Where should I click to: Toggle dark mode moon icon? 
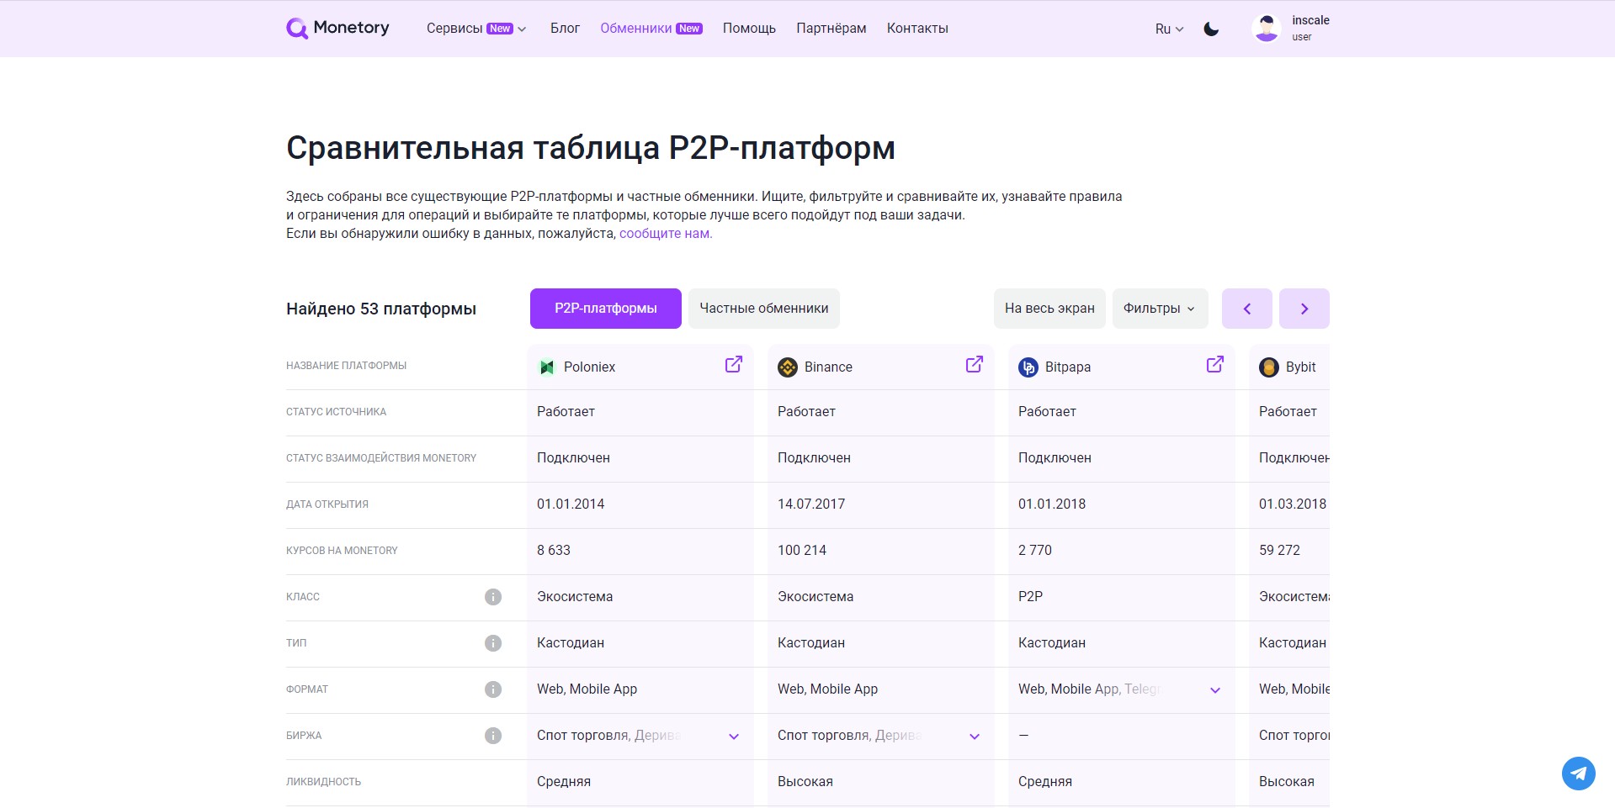tap(1211, 29)
